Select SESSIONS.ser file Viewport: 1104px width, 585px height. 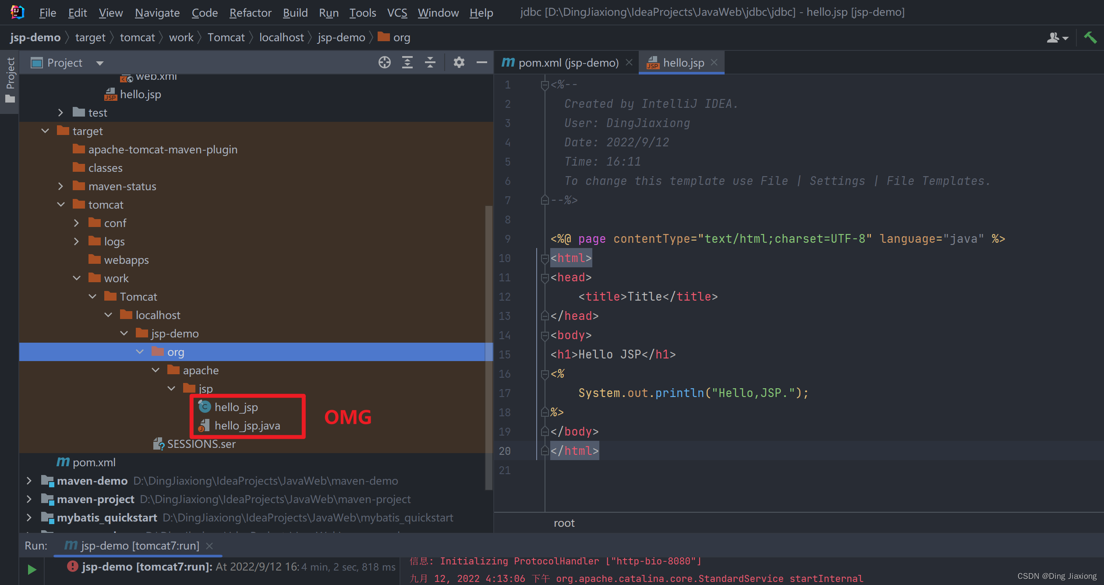pyautogui.click(x=194, y=444)
